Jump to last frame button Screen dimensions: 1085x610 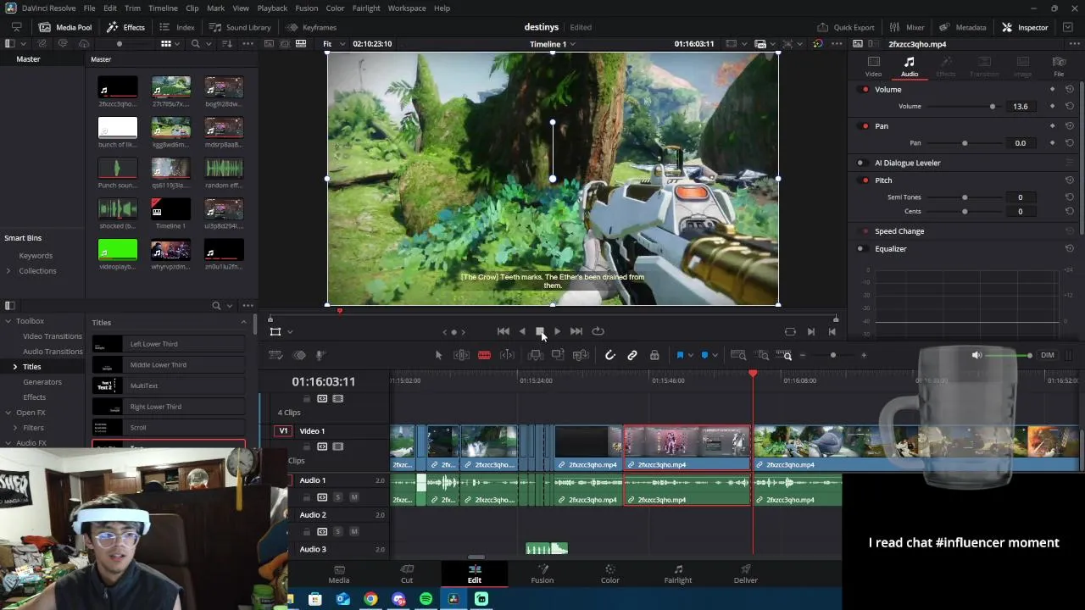click(x=576, y=332)
